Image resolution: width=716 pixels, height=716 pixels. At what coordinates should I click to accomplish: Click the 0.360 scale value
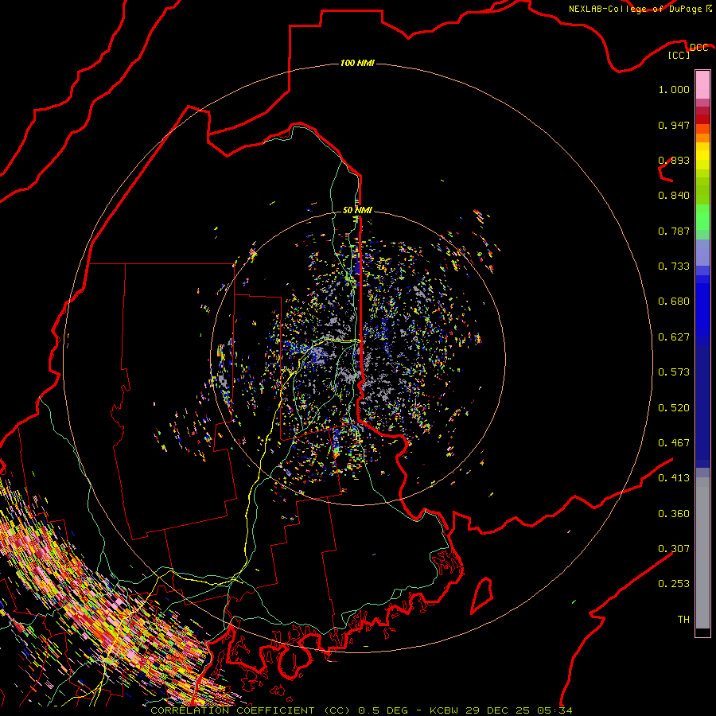674,514
